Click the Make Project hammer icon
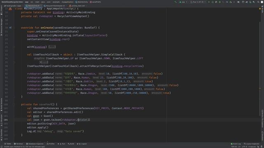Image resolution: width=264 pixels, height=148 pixels. [176, 2]
